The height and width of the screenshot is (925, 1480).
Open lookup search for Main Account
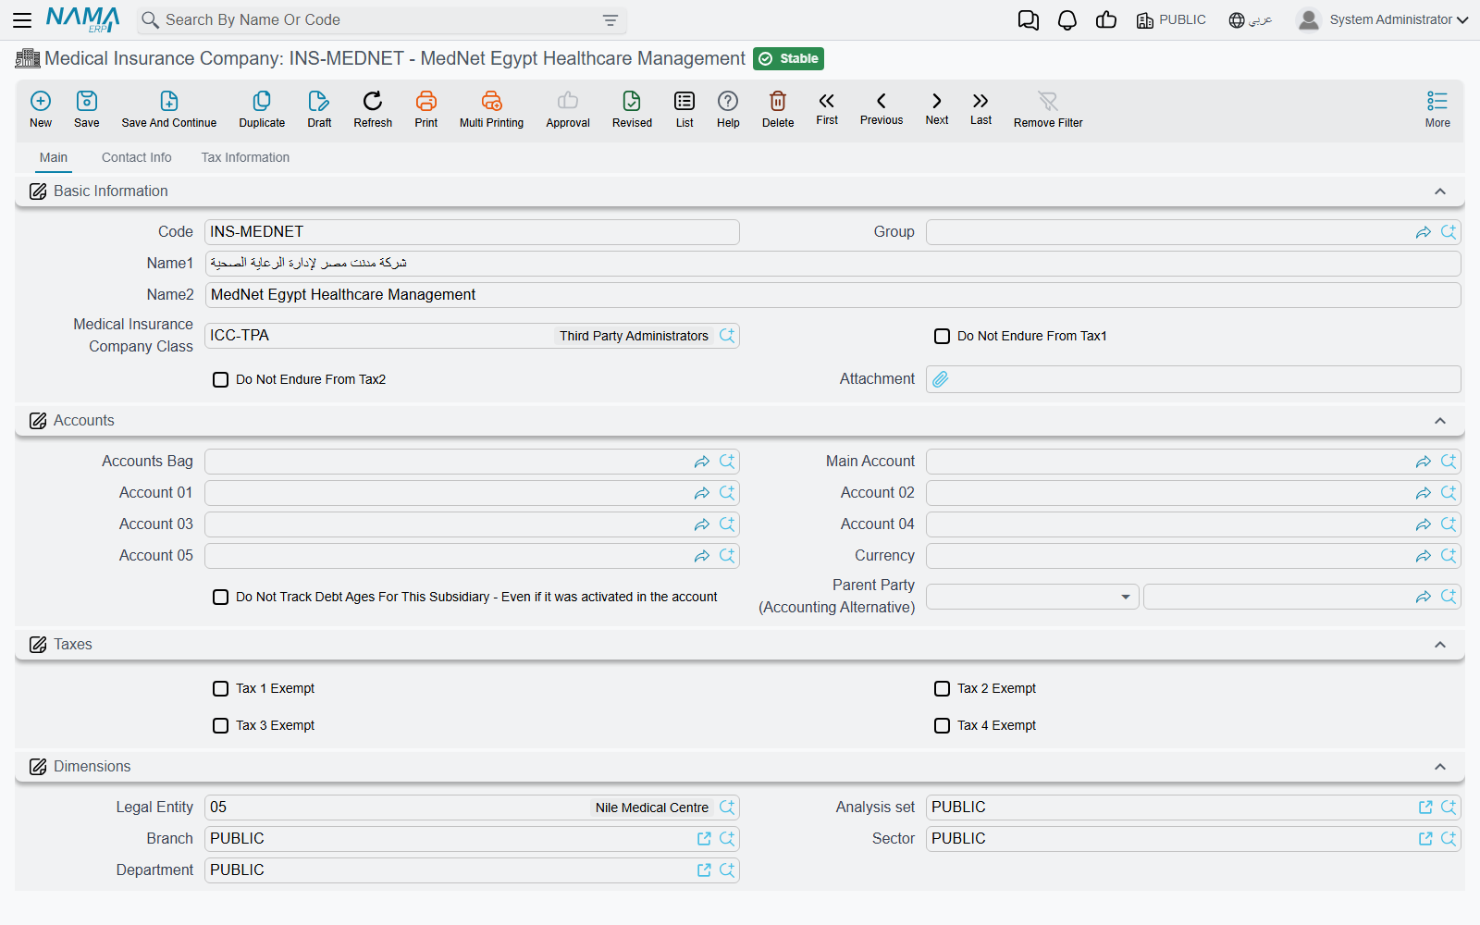1449,462
